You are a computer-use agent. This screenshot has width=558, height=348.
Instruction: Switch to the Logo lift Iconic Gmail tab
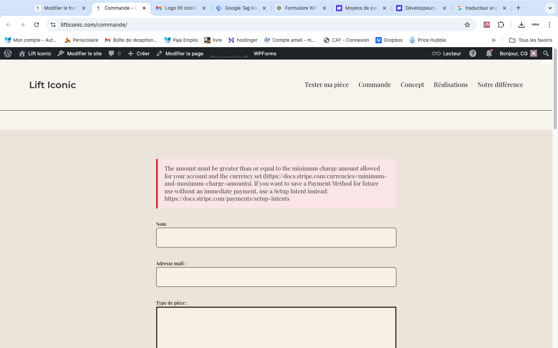(x=181, y=8)
